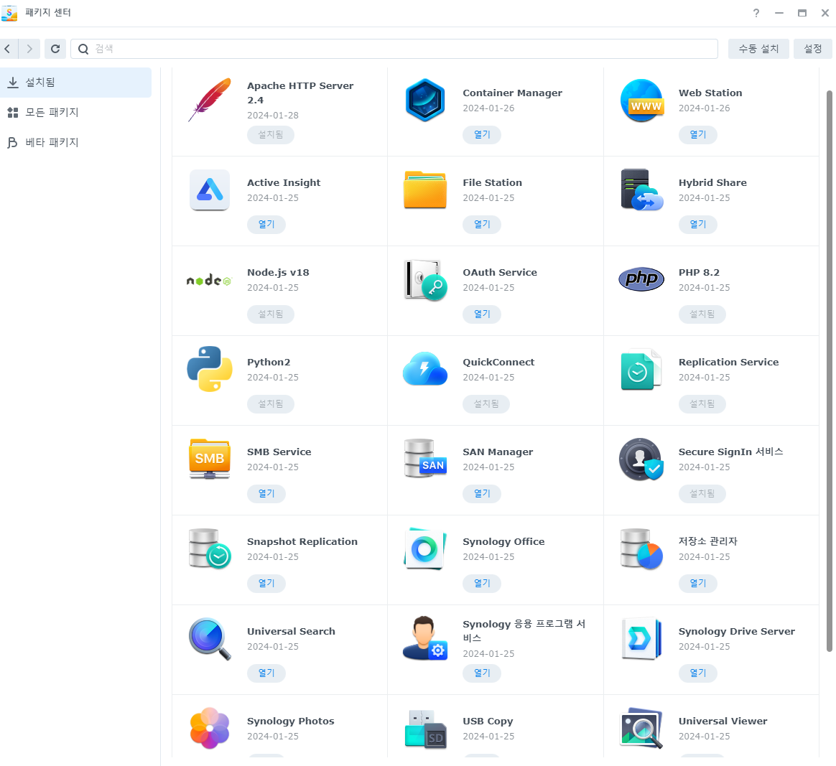Viewport: 836px width, 766px height.
Task: Open Active Insight with 열기
Action: [266, 225]
